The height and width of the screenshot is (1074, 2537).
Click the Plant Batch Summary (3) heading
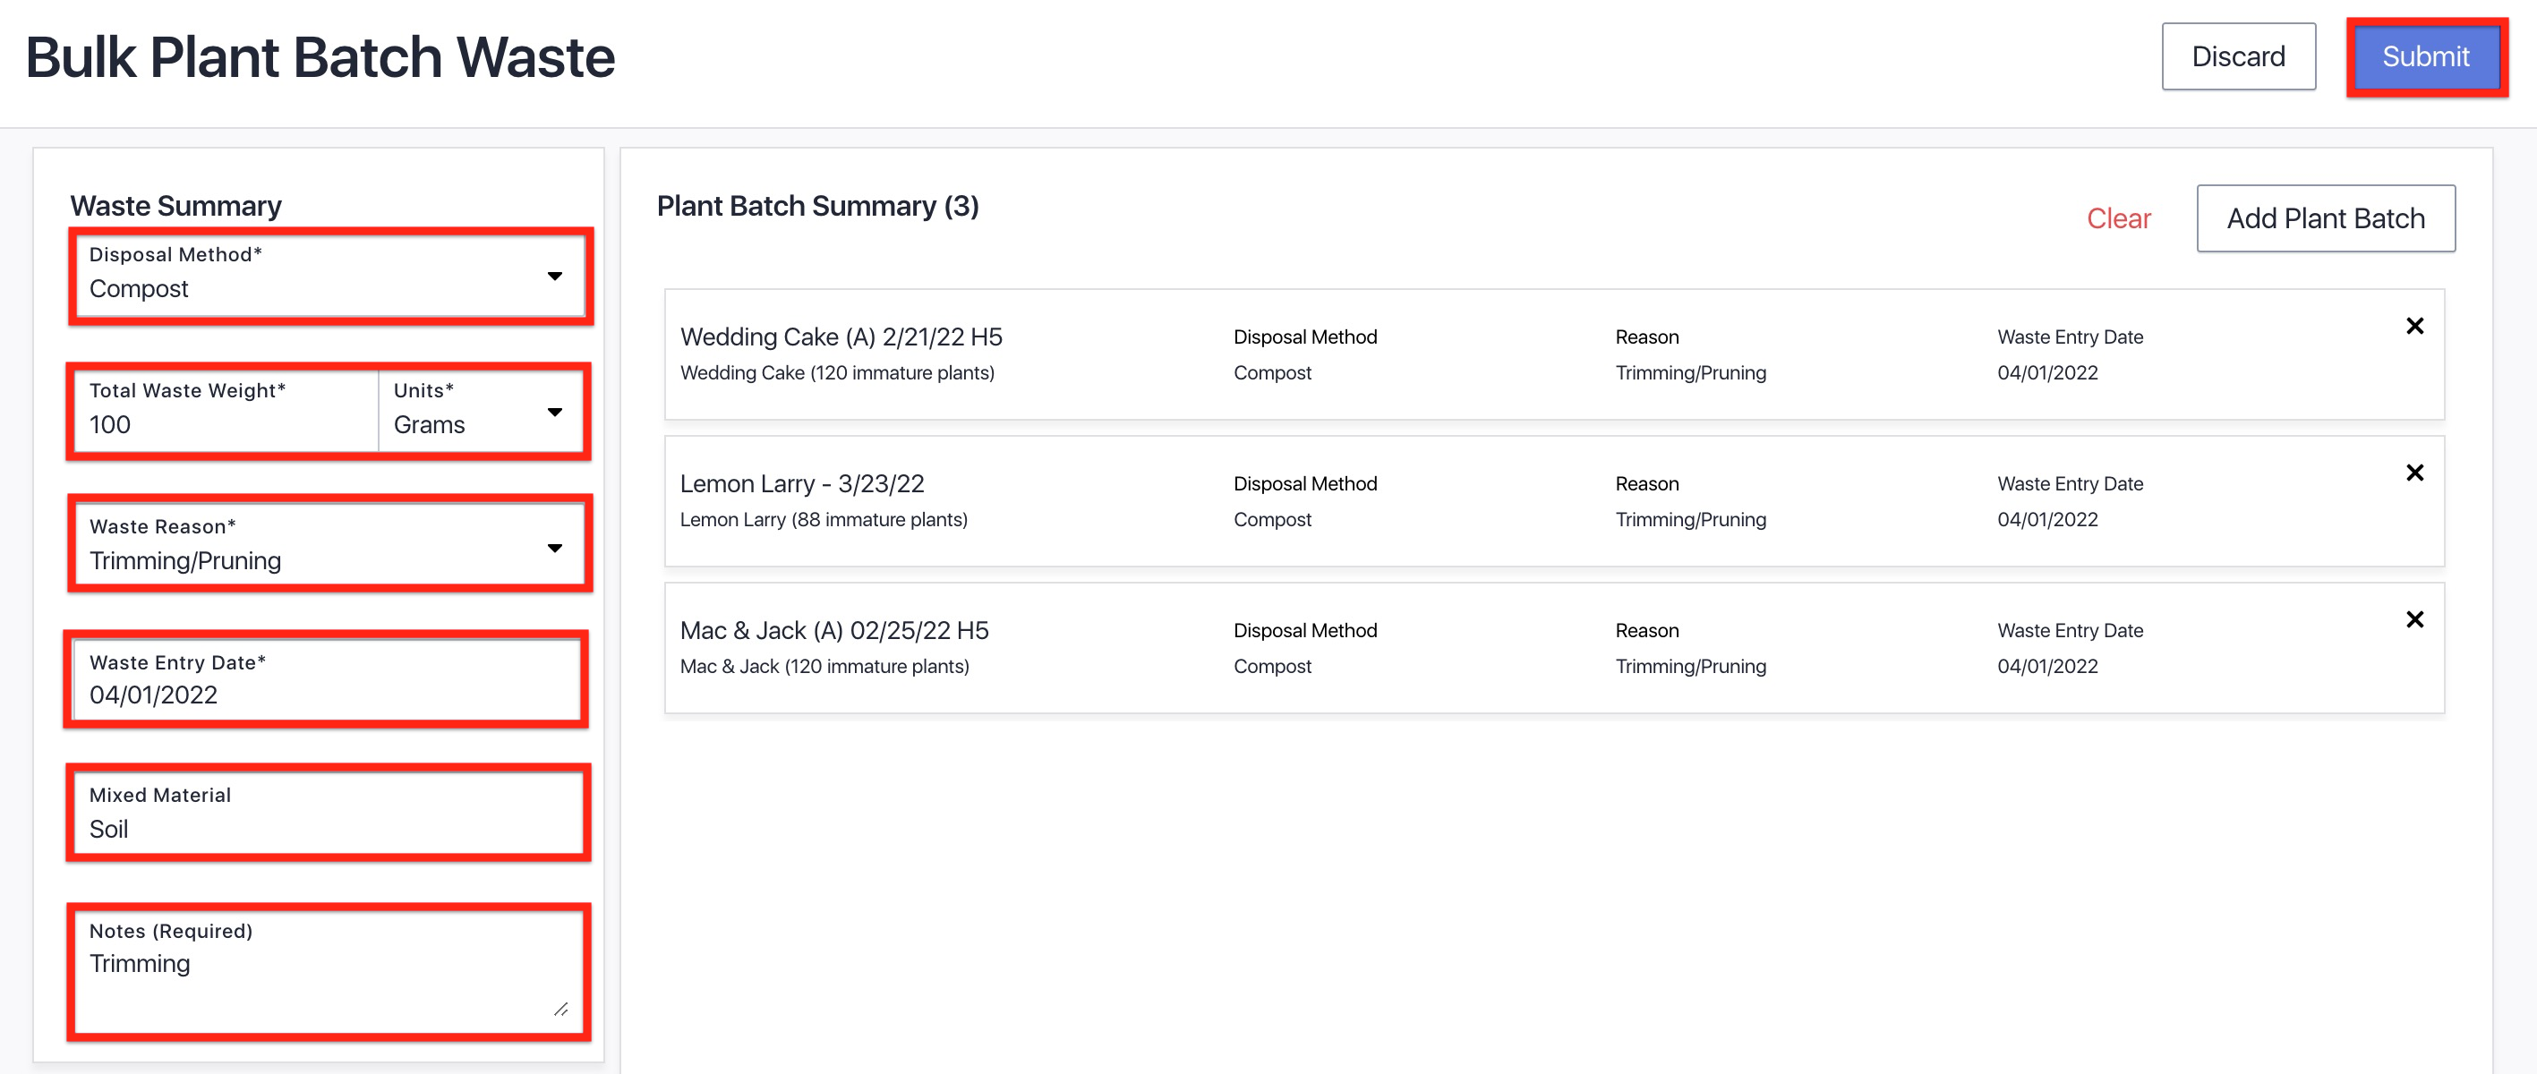click(x=817, y=206)
